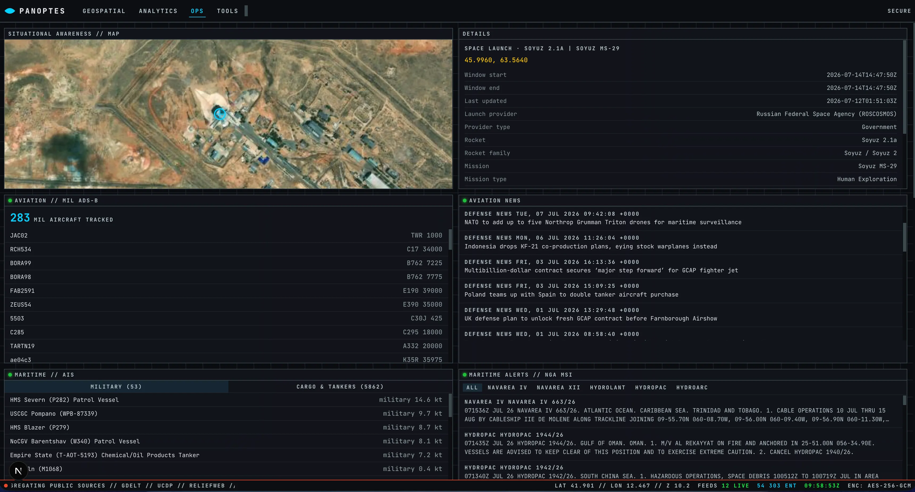This screenshot has height=492, width=915.
Task: Click the Panoptes eye logo icon
Action: coord(10,11)
